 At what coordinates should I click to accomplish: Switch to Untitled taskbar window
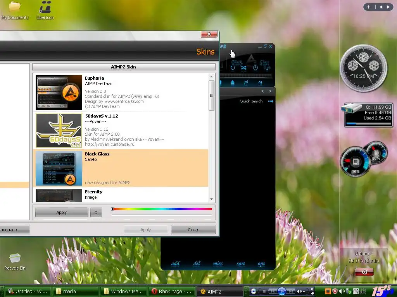28,291
